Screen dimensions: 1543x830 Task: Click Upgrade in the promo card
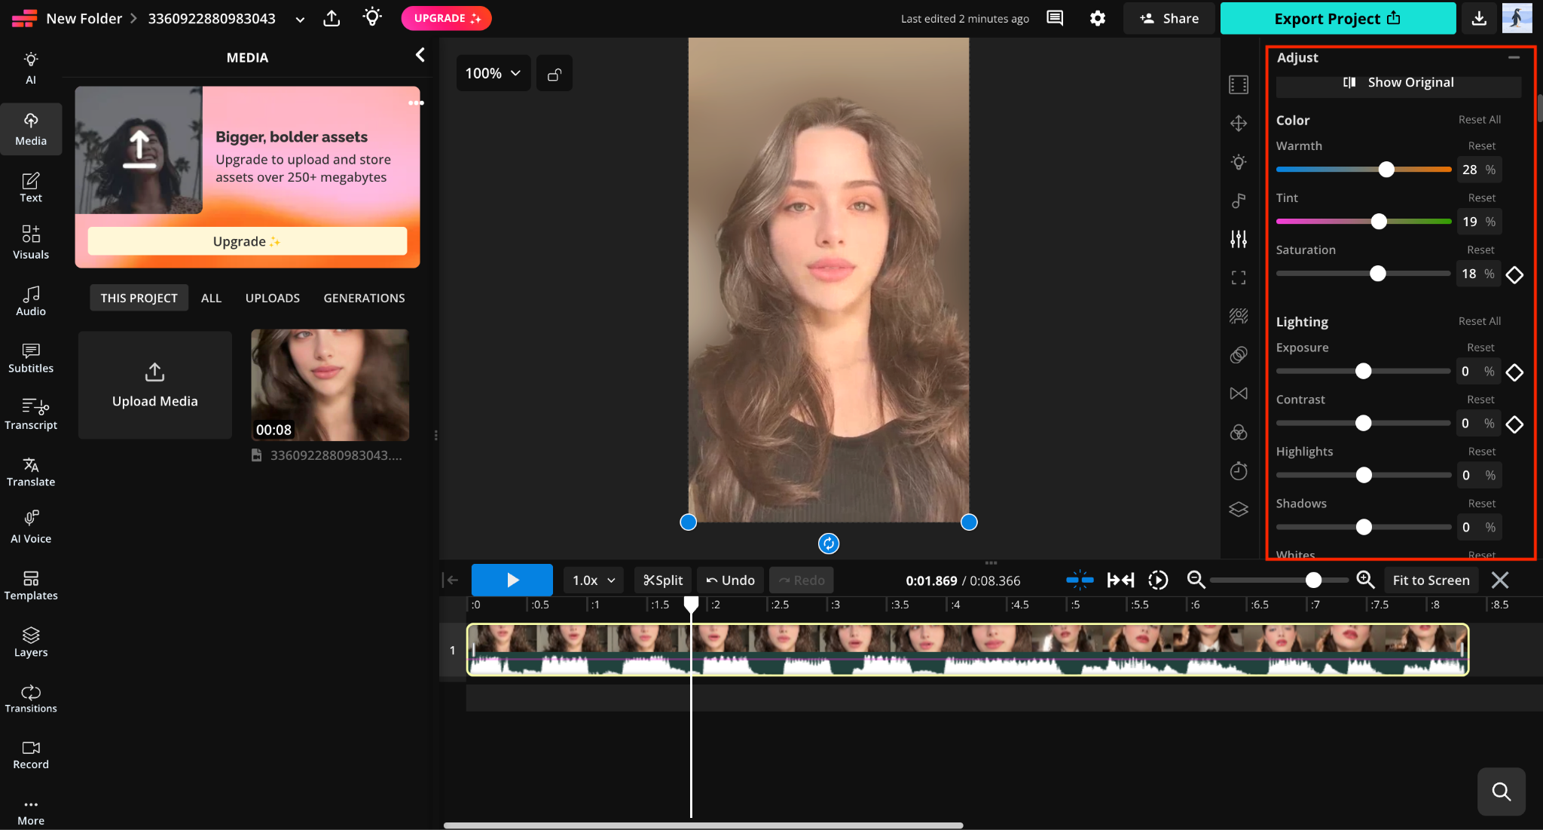(x=247, y=241)
